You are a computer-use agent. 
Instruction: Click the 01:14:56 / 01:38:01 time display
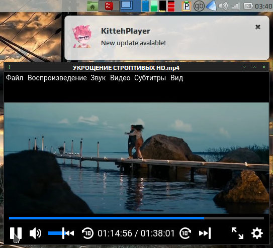136,233
